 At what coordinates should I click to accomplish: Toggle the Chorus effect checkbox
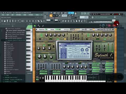tap(60, 52)
